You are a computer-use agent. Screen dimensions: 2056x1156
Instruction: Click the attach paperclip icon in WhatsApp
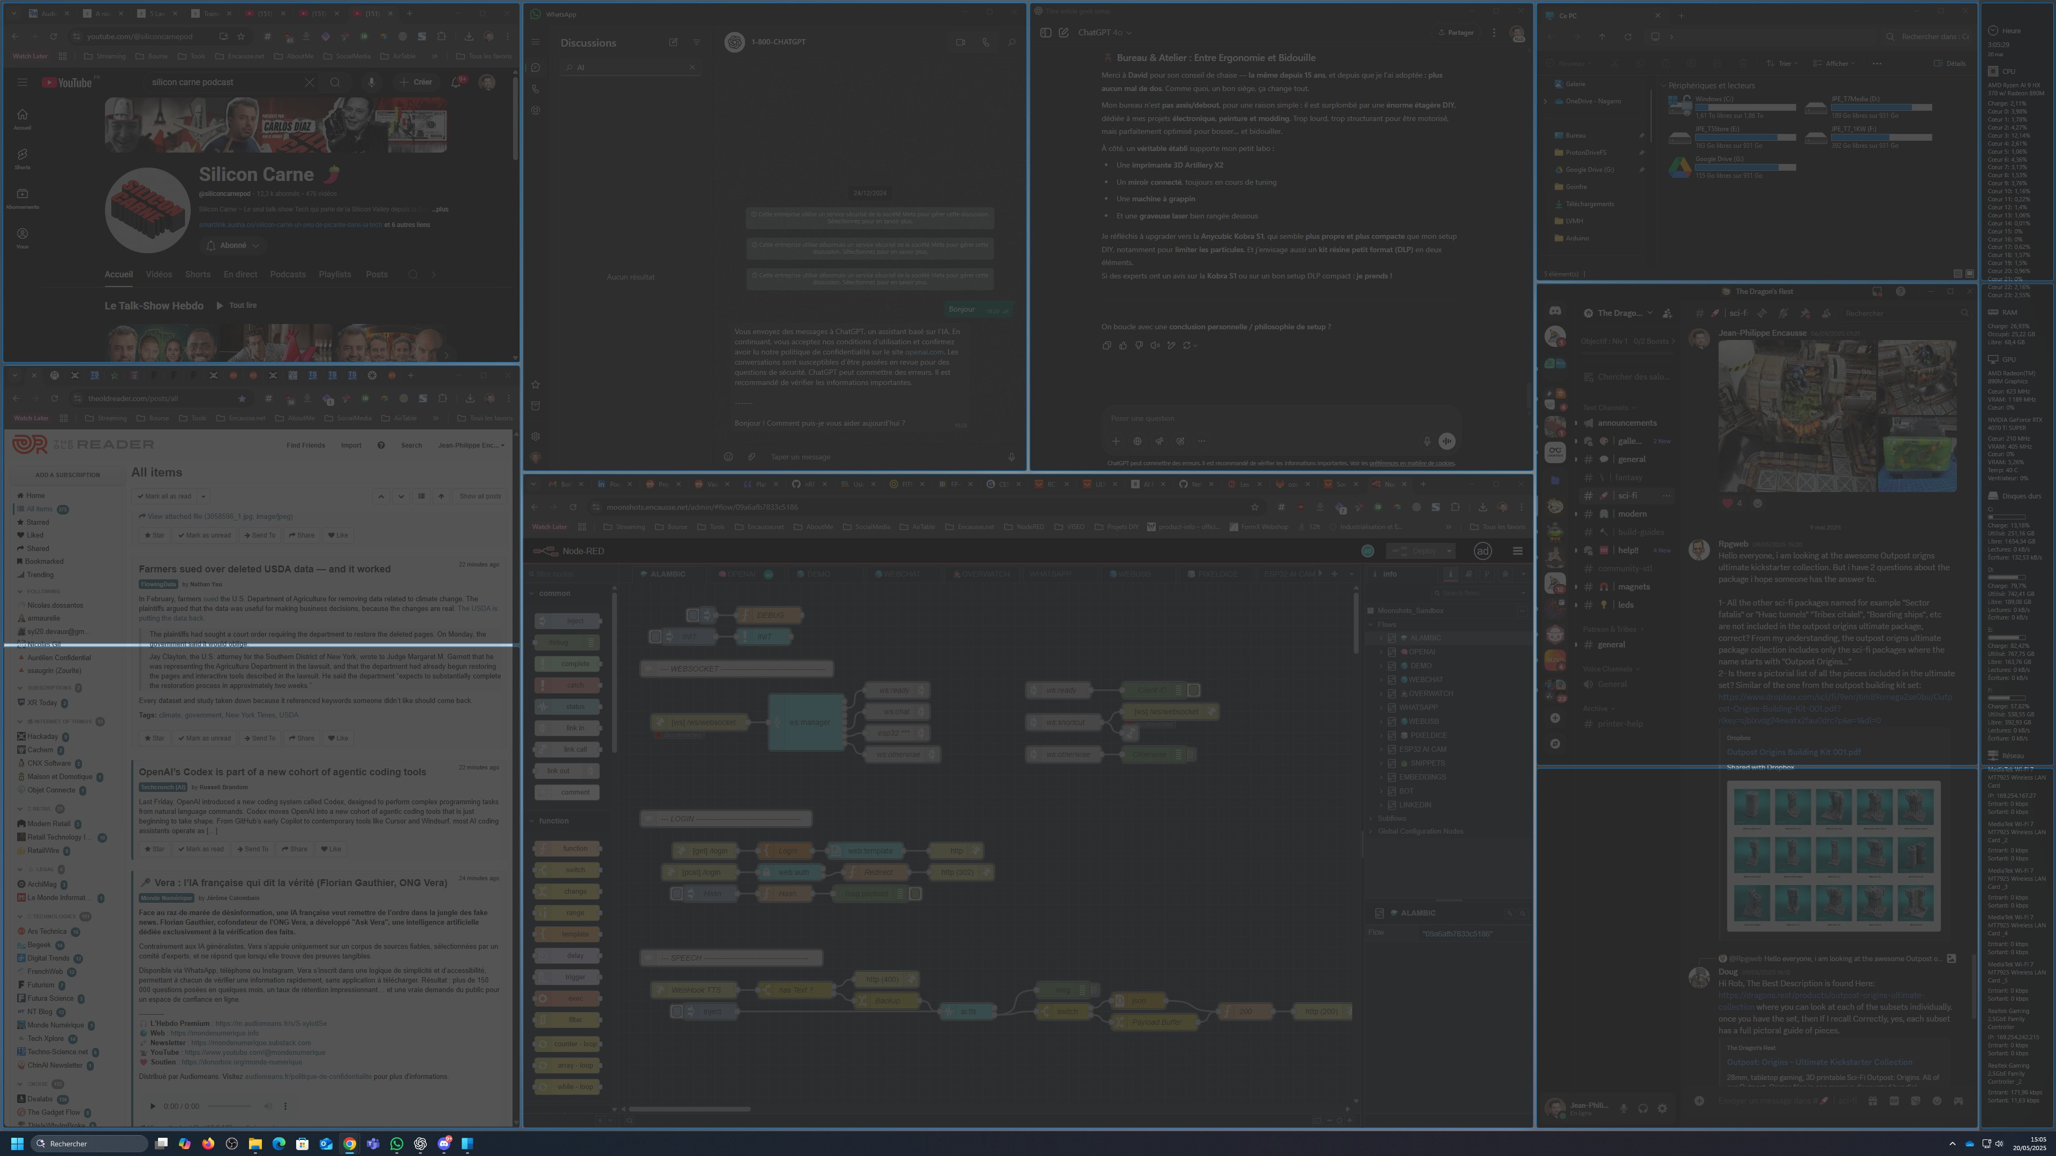(x=751, y=457)
